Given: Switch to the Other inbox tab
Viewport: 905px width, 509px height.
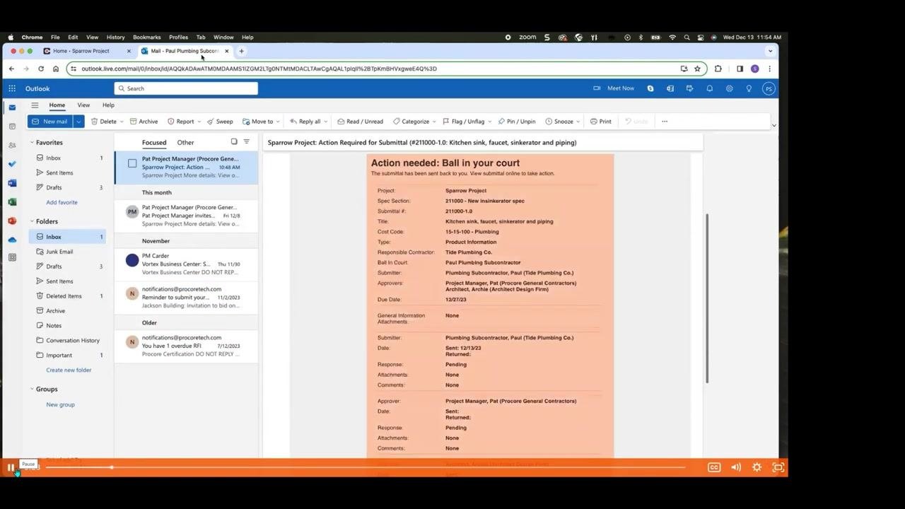Looking at the screenshot, I should click(x=185, y=143).
